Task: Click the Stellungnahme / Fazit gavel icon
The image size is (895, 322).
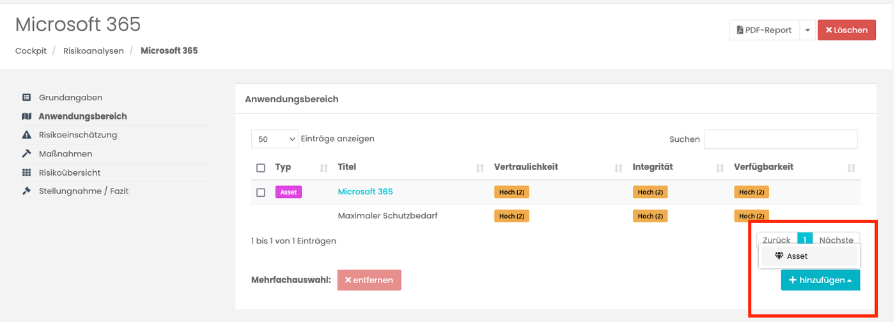Action: [x=26, y=191]
